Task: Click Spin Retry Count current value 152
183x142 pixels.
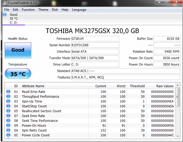Action: pos(103,130)
